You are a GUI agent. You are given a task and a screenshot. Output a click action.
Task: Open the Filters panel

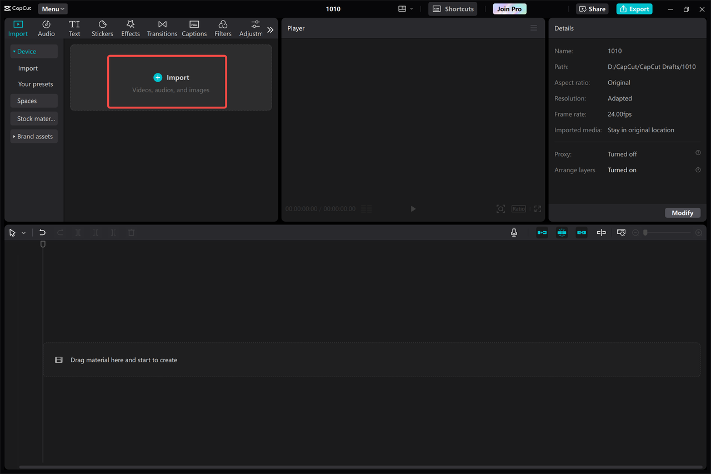click(x=222, y=28)
